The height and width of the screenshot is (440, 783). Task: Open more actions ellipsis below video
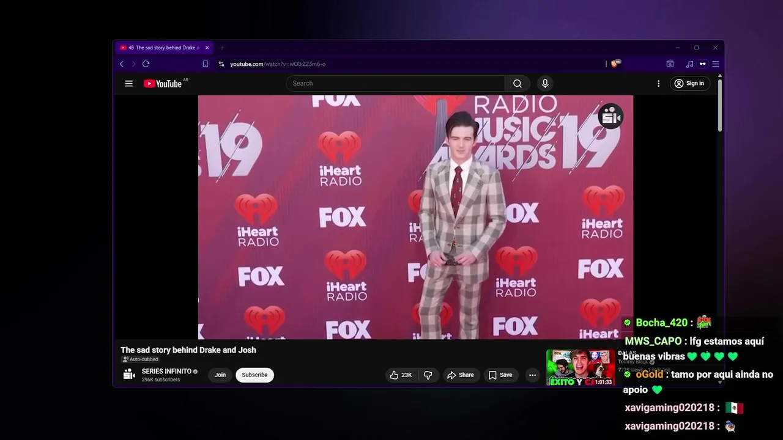pyautogui.click(x=532, y=375)
